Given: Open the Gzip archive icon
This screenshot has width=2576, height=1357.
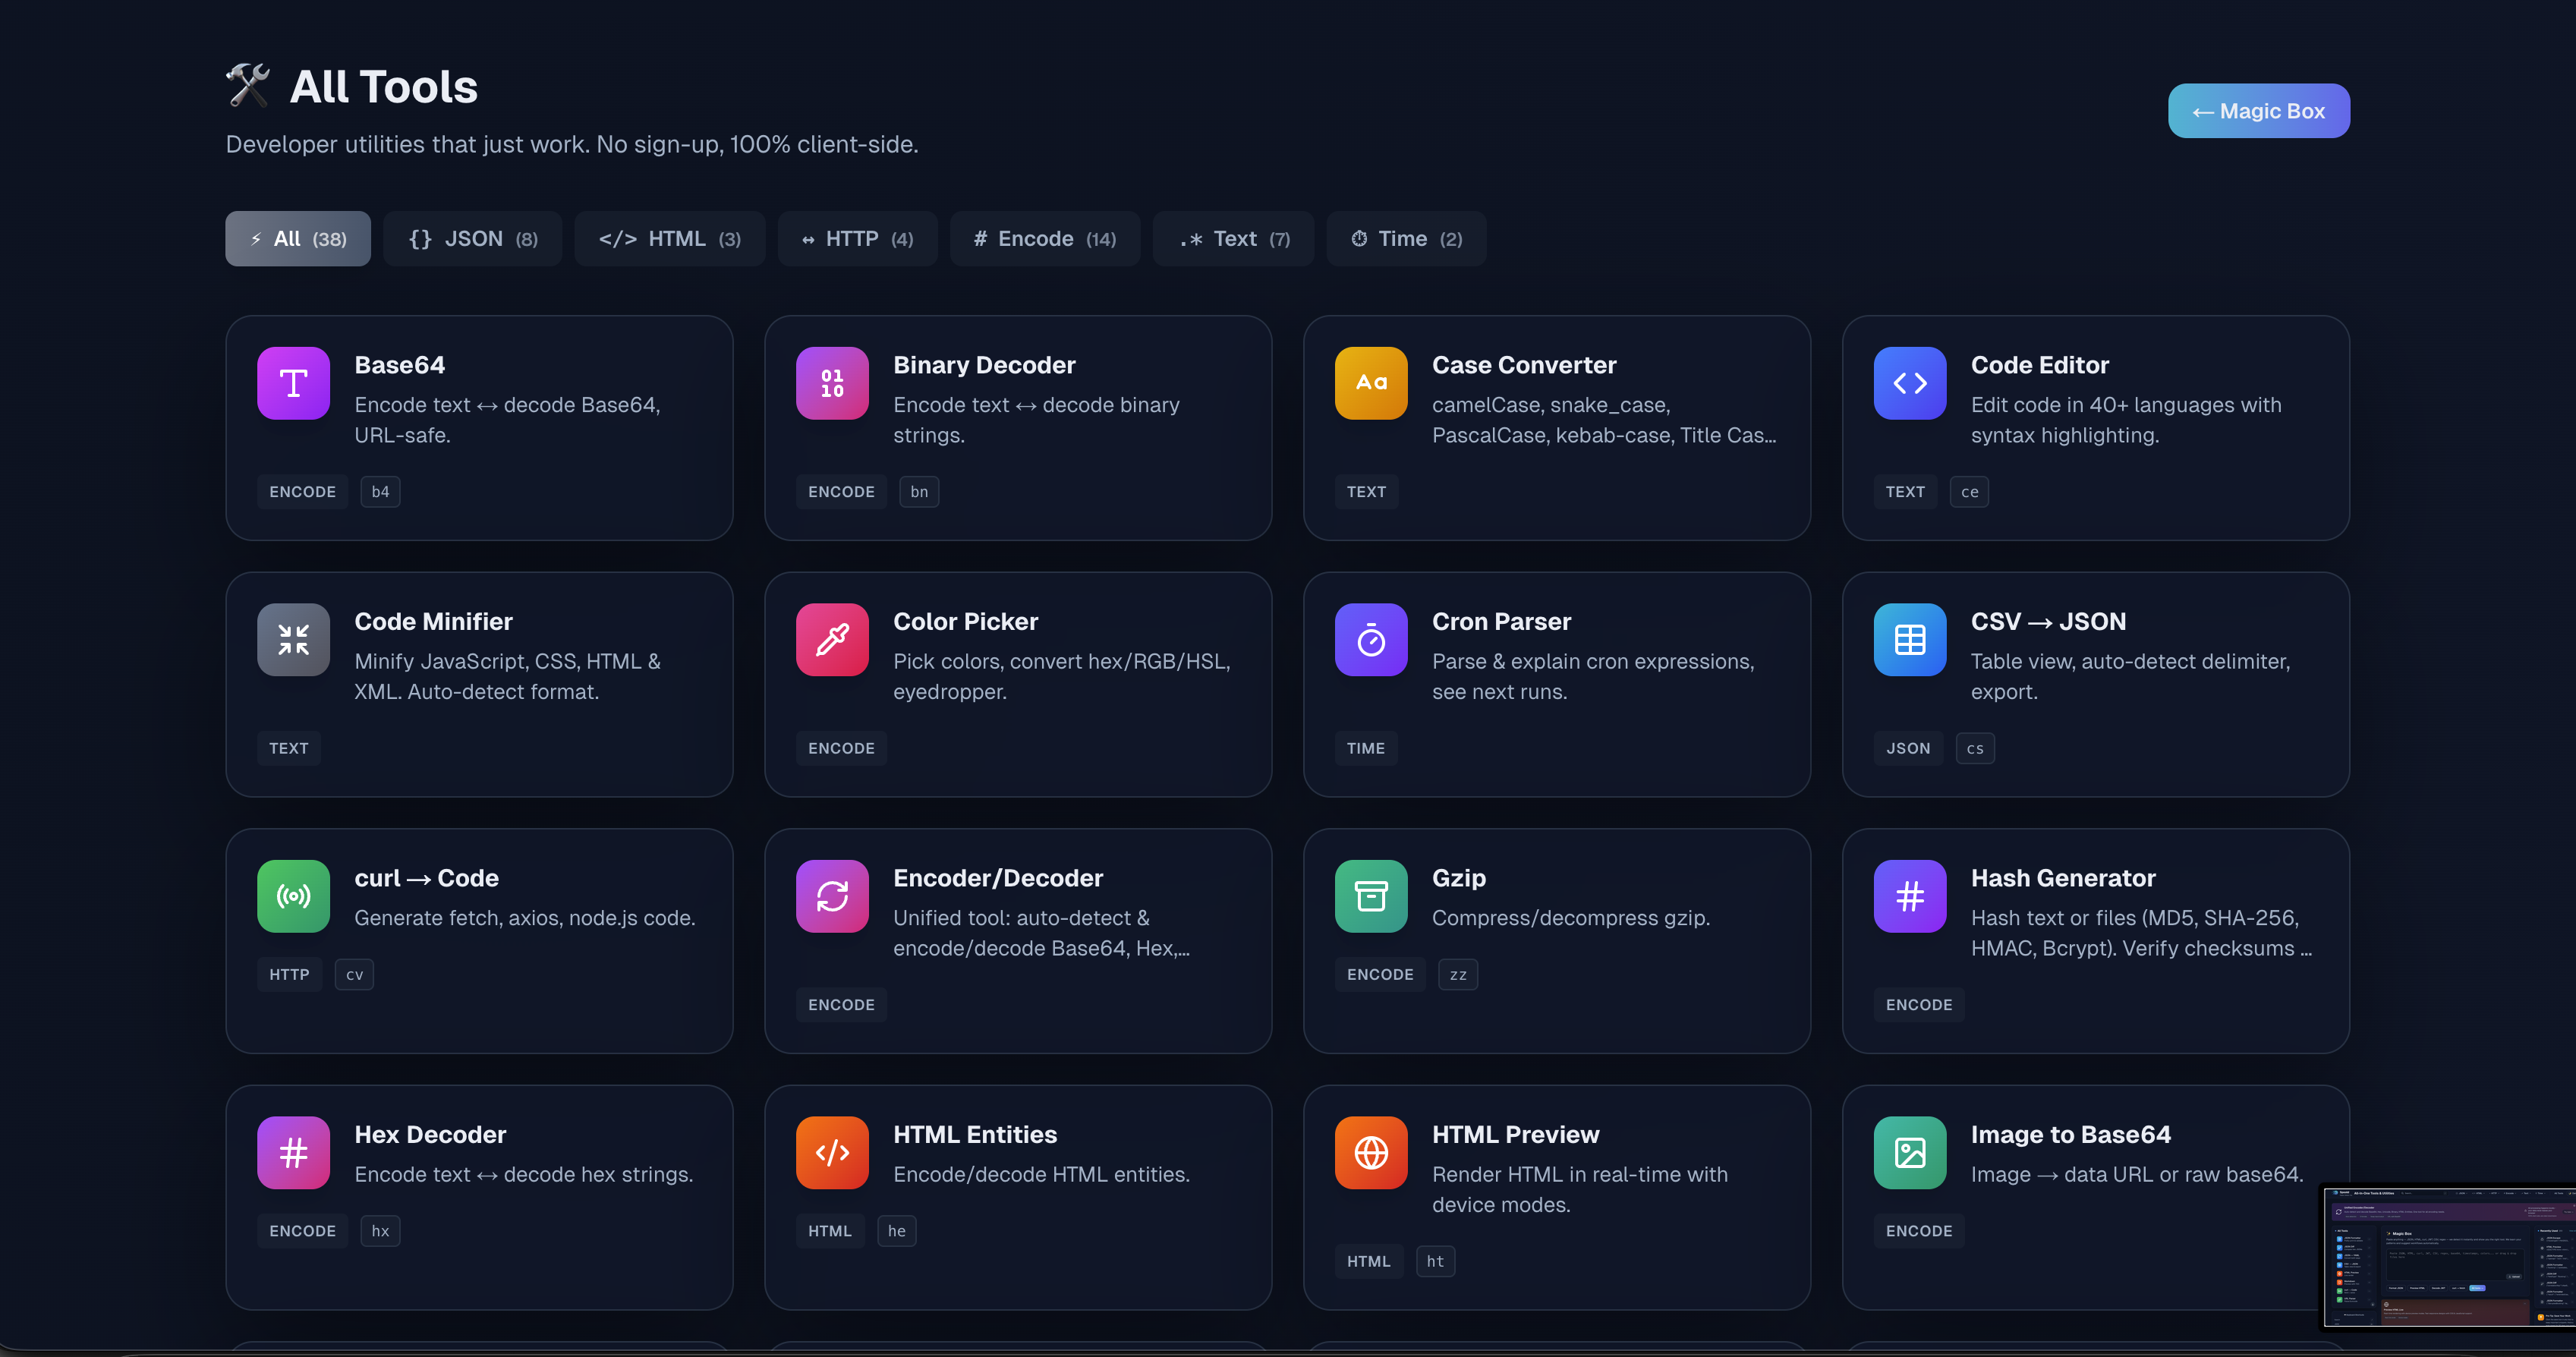Looking at the screenshot, I should point(1371,896).
